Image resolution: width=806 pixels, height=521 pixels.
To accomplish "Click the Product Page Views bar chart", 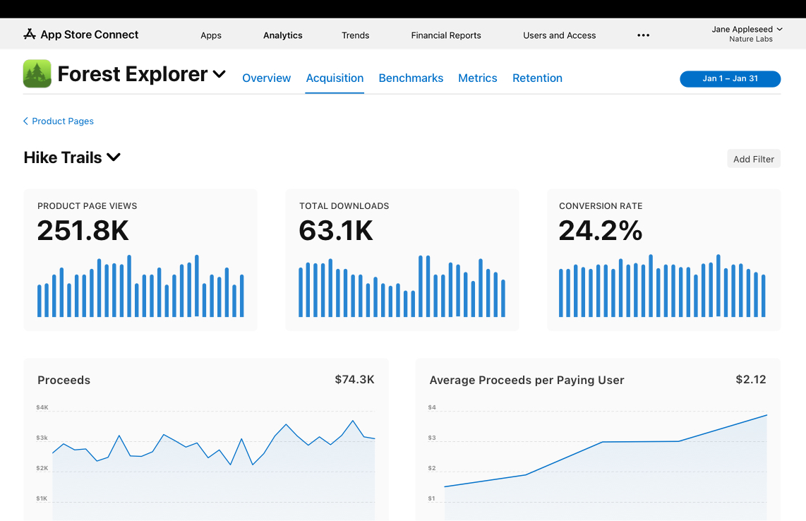I will click(x=140, y=286).
